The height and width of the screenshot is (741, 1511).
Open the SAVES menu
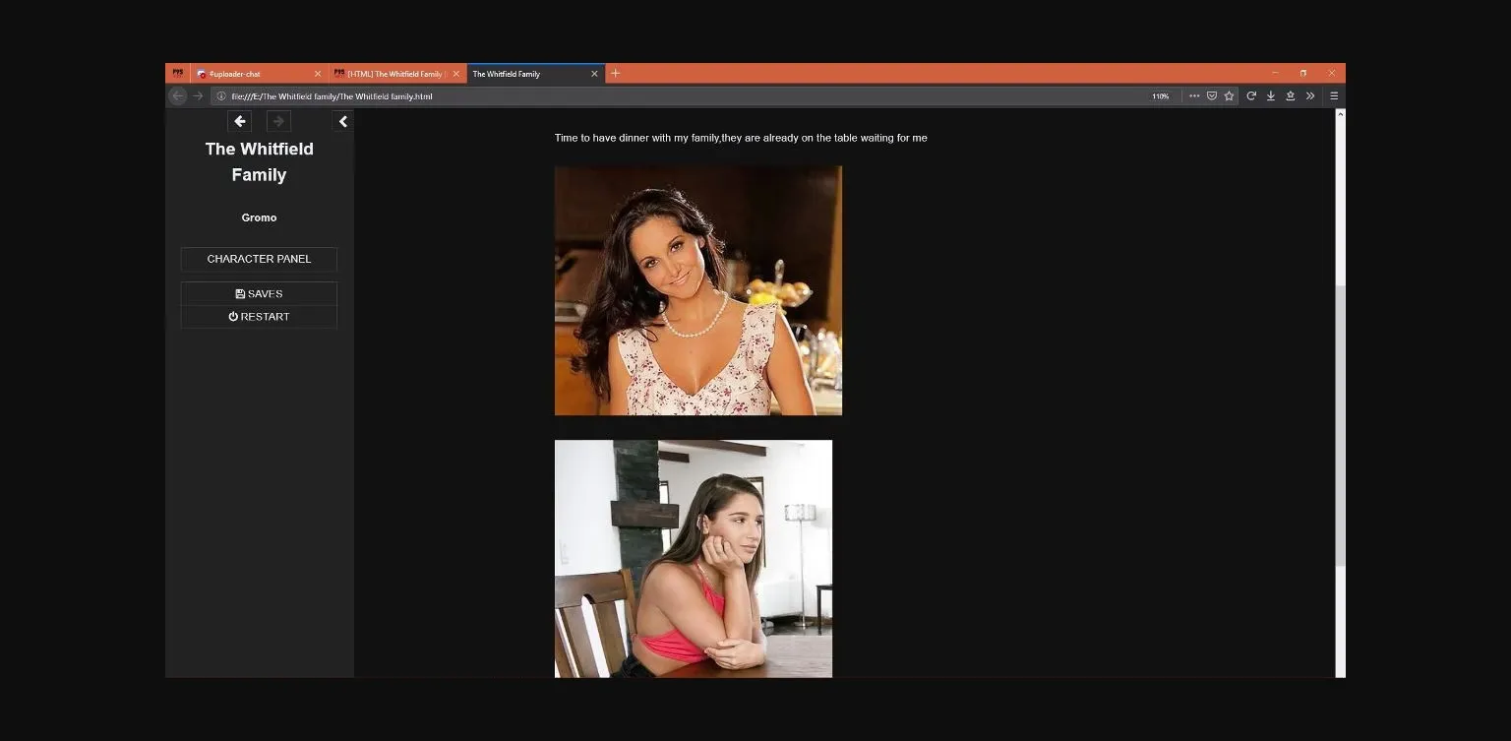tap(259, 293)
